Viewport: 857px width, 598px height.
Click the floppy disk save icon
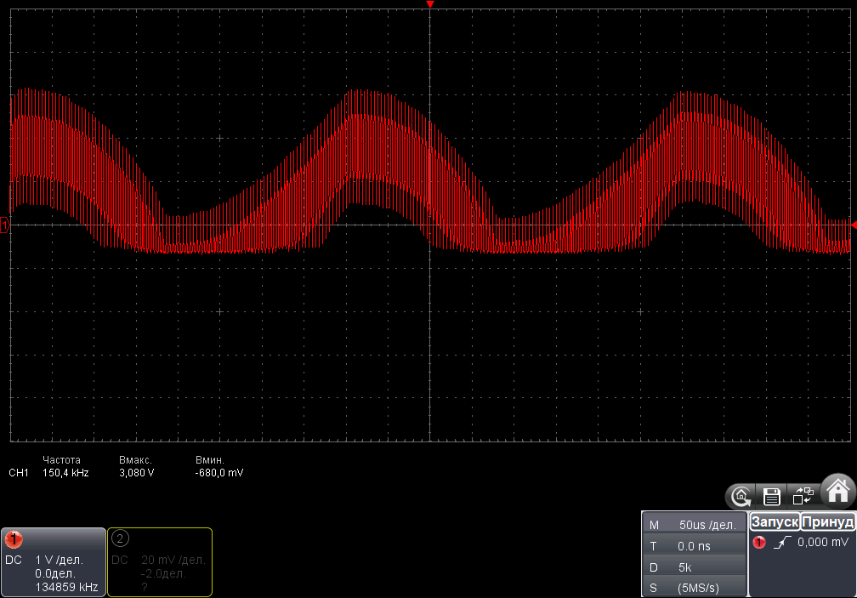(772, 495)
